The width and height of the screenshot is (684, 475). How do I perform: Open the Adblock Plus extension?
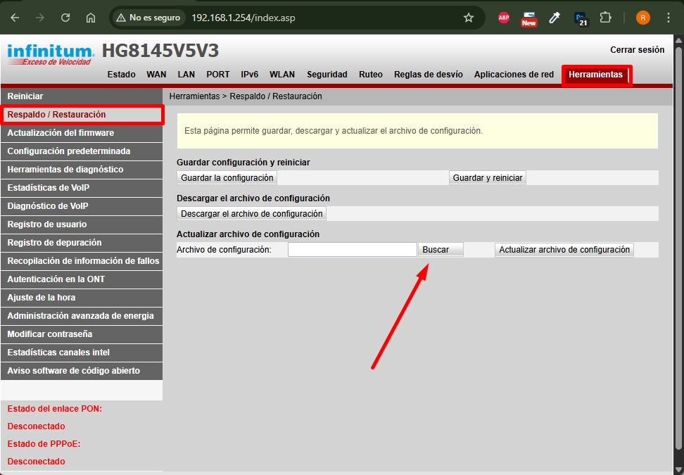click(x=503, y=18)
